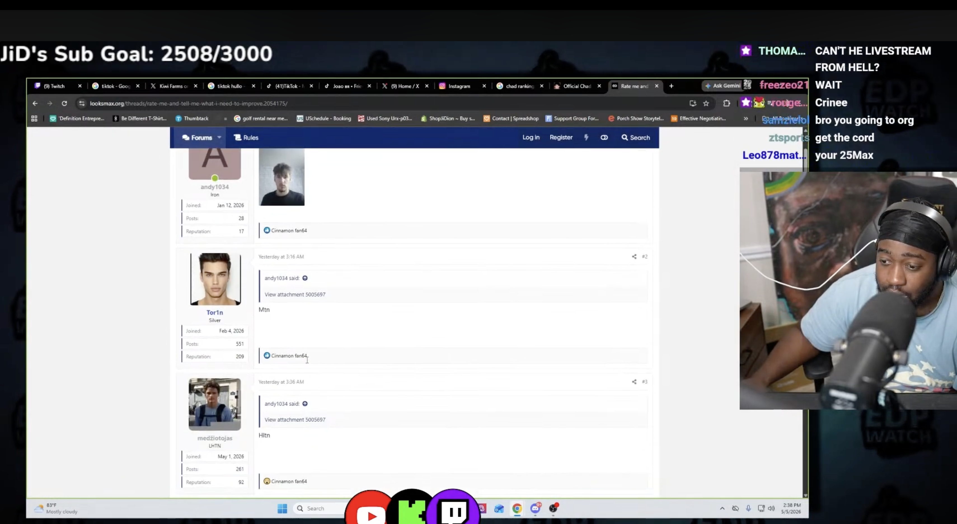This screenshot has width=957, height=524.
Task: Share post #3 via share icon
Action: pos(634,382)
